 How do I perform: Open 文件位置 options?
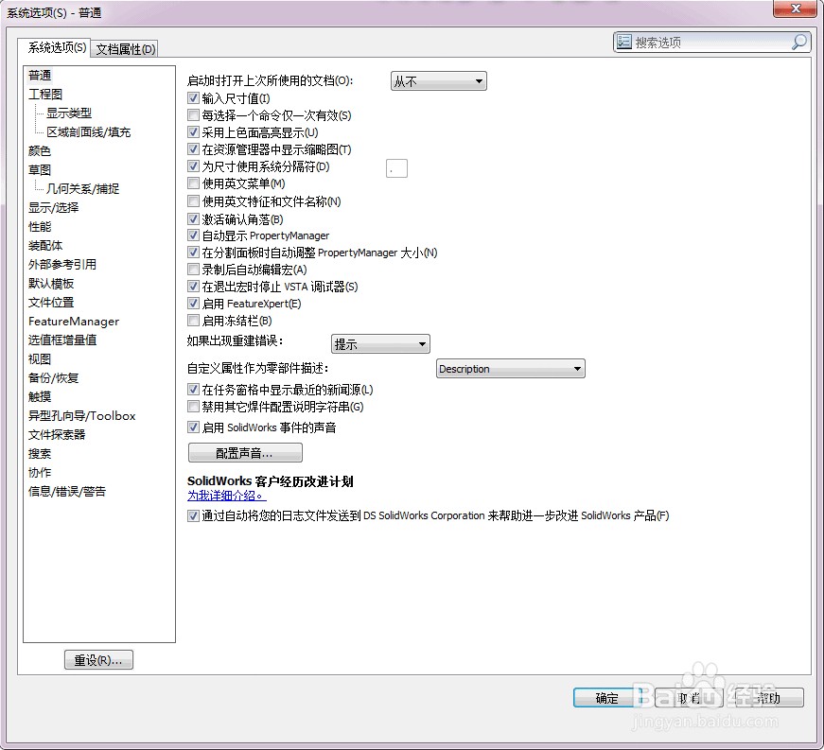coord(51,303)
